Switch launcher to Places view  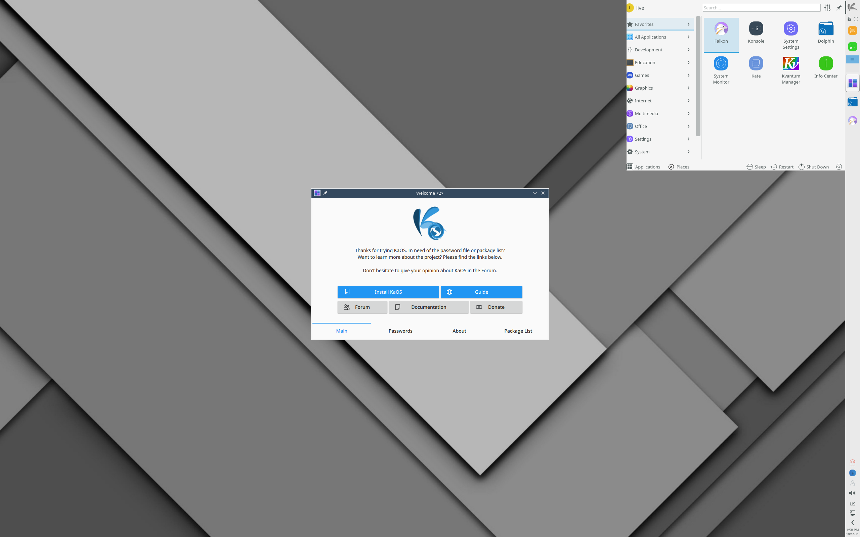[679, 167]
